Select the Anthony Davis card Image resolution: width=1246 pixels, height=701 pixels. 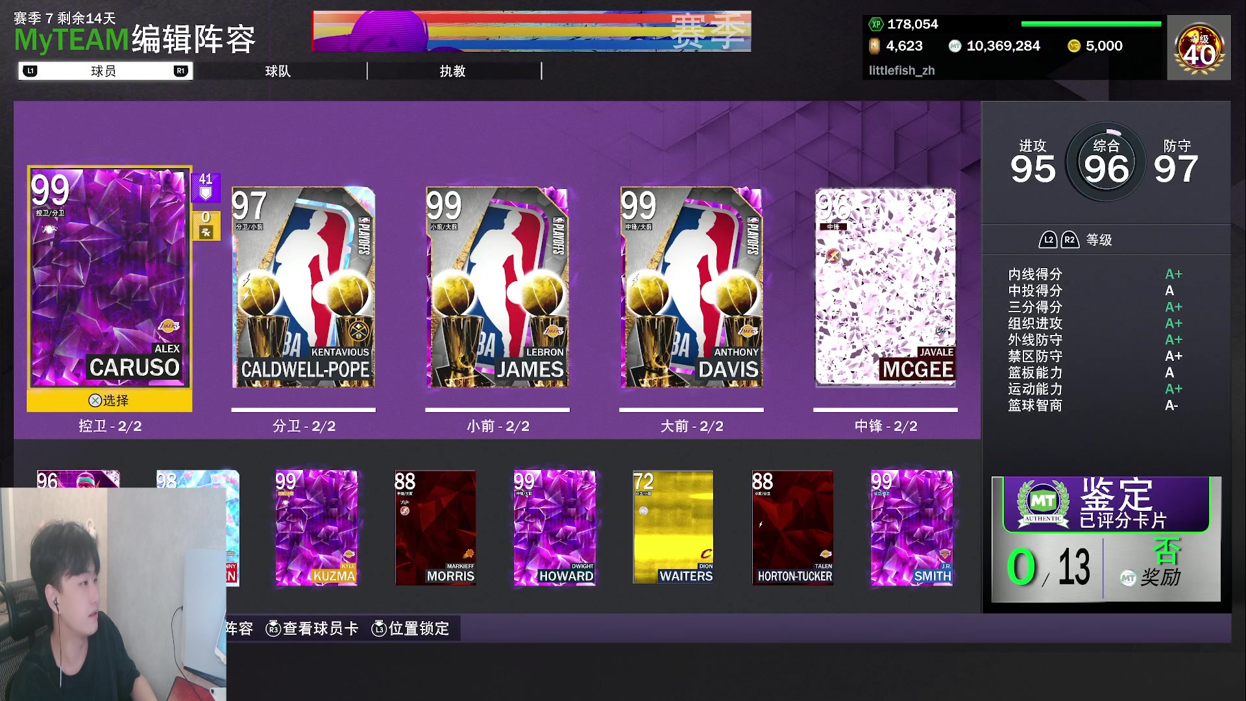(691, 288)
